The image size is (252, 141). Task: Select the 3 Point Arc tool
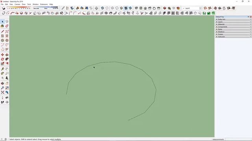pyautogui.click(x=2, y=49)
